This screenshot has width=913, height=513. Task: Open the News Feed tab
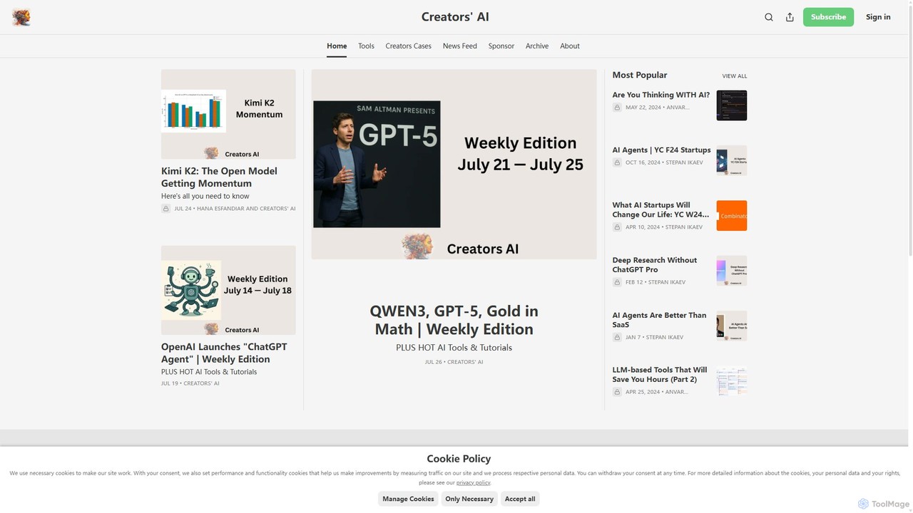click(459, 46)
